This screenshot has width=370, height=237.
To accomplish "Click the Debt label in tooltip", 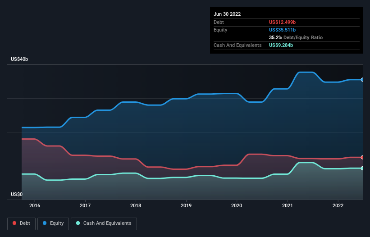I will (219, 22).
